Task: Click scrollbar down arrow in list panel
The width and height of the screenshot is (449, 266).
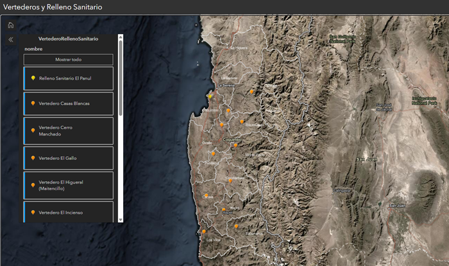Action: [x=121, y=220]
